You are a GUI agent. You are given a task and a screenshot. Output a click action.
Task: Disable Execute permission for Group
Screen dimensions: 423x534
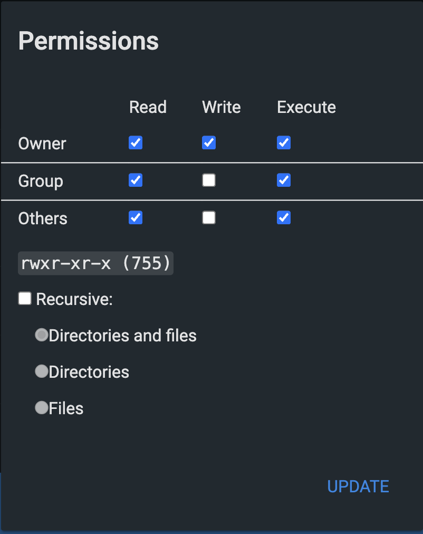[284, 180]
